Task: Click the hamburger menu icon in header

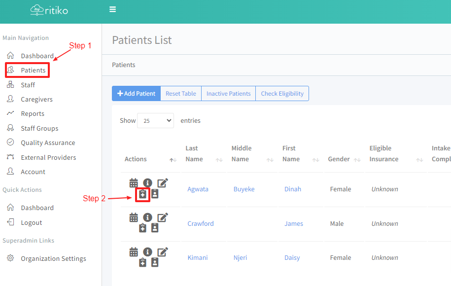Action: (113, 9)
